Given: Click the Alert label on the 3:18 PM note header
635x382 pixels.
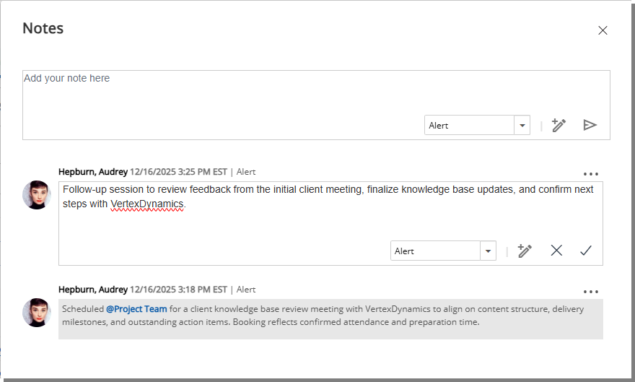Looking at the screenshot, I should (246, 290).
